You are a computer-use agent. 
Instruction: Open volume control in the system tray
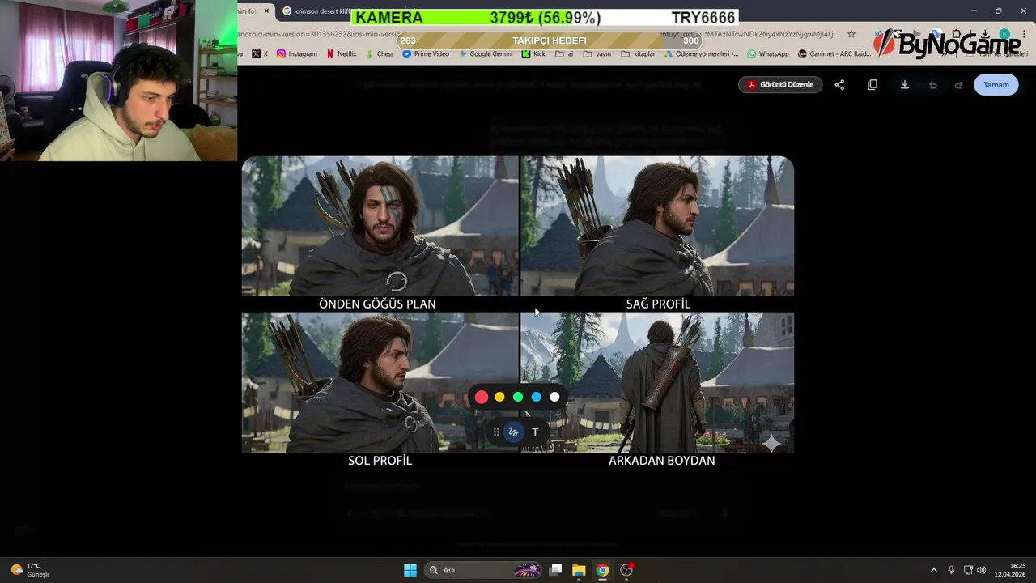pyautogui.click(x=982, y=570)
